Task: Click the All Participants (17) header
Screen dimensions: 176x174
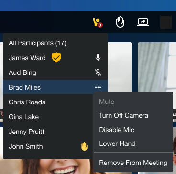Action: [37, 43]
